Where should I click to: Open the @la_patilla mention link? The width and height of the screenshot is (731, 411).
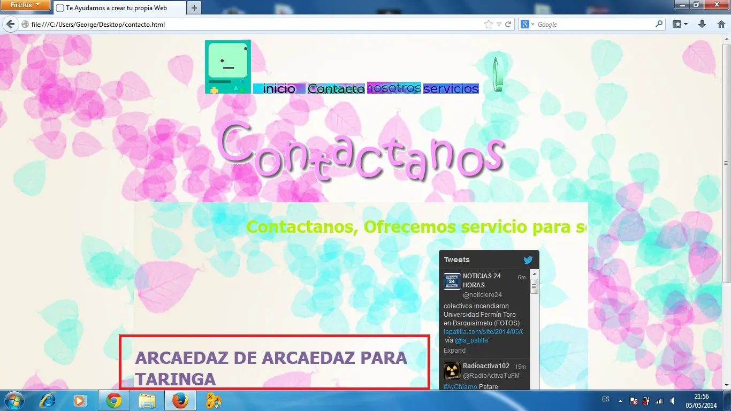click(x=471, y=340)
